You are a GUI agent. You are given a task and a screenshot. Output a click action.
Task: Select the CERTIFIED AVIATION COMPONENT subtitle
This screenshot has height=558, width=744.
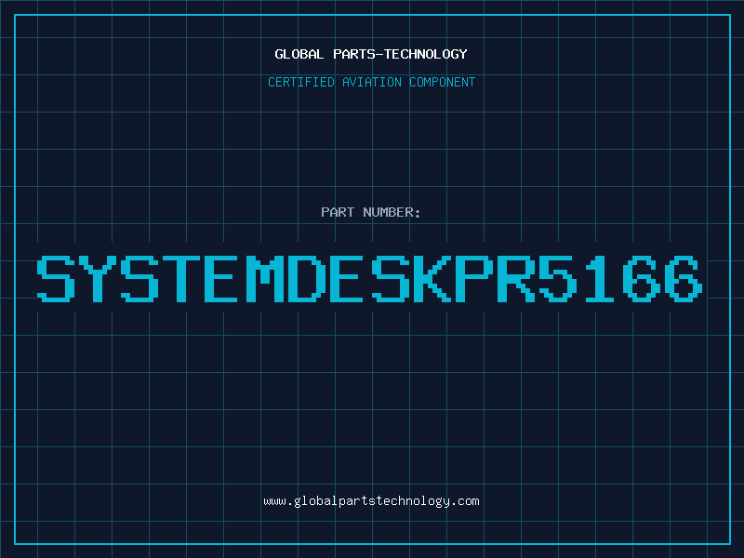tap(371, 82)
